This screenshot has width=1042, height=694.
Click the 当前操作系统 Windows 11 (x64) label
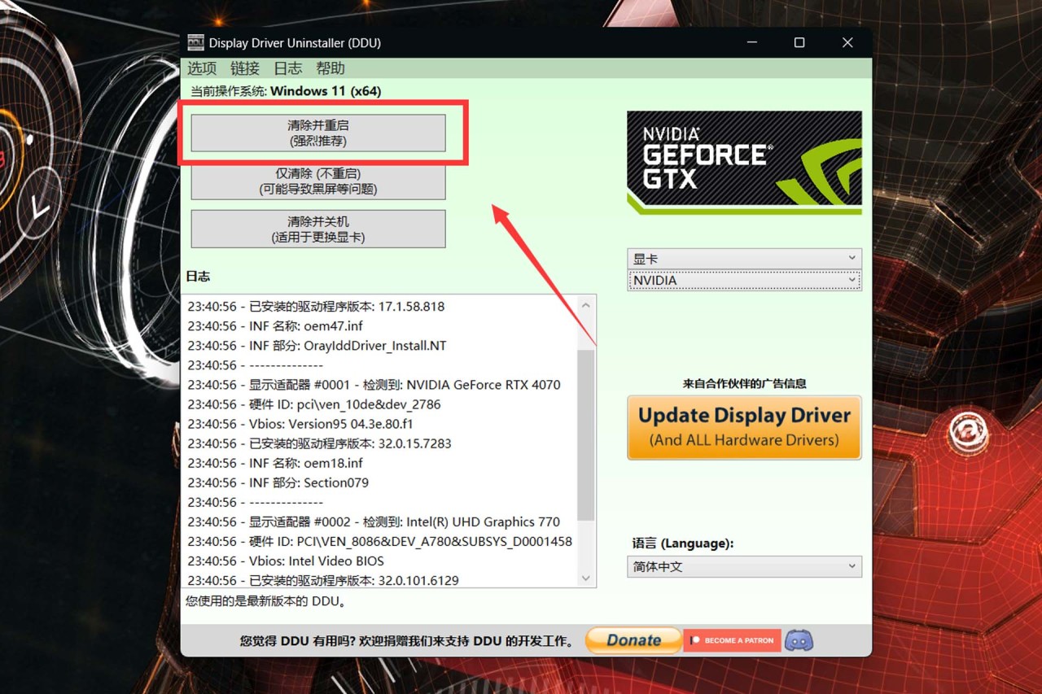pyautogui.click(x=286, y=91)
